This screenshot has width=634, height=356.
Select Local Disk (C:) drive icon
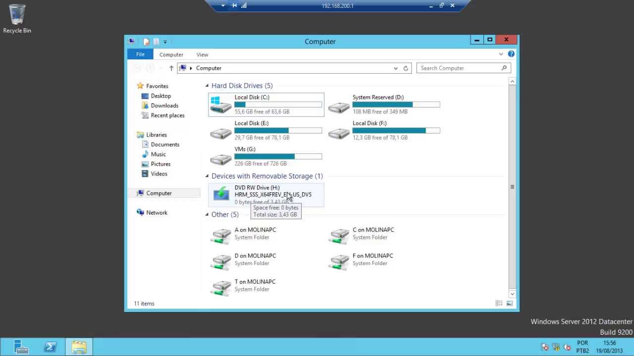(x=221, y=104)
